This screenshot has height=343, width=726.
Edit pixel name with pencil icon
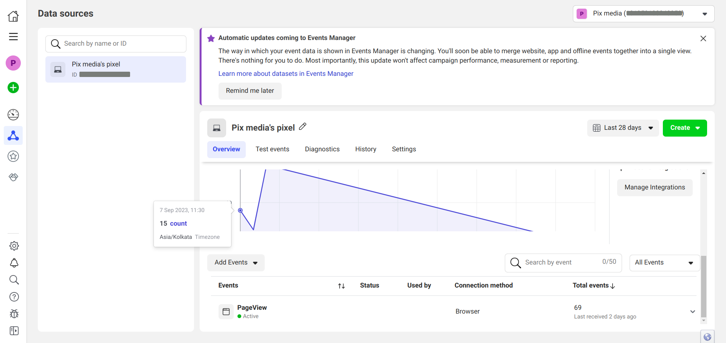coord(302,127)
